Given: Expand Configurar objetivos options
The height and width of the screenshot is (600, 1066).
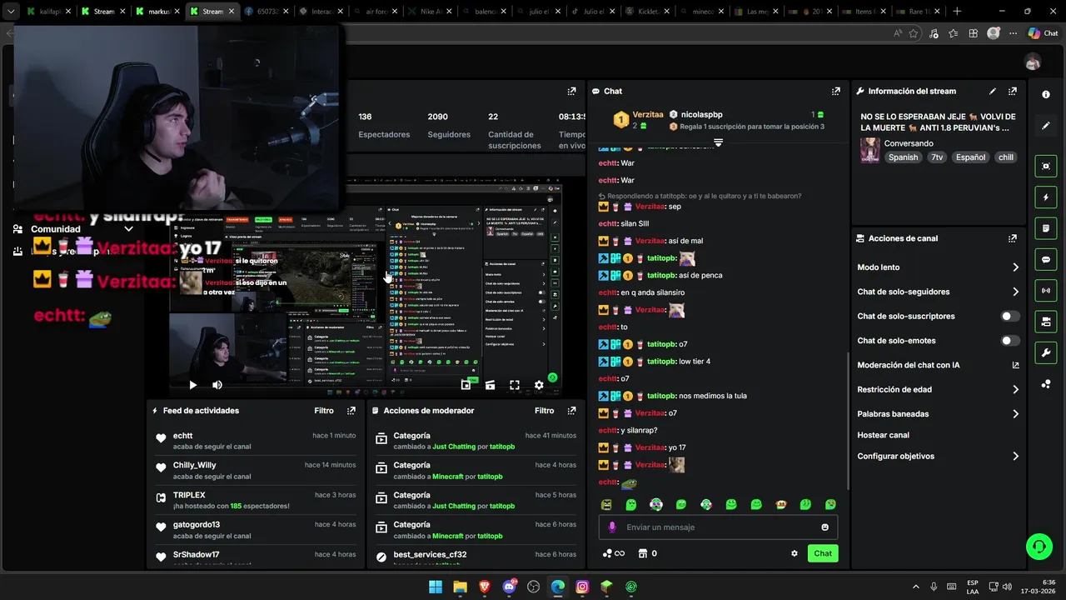Looking at the screenshot, I should coord(1015,457).
